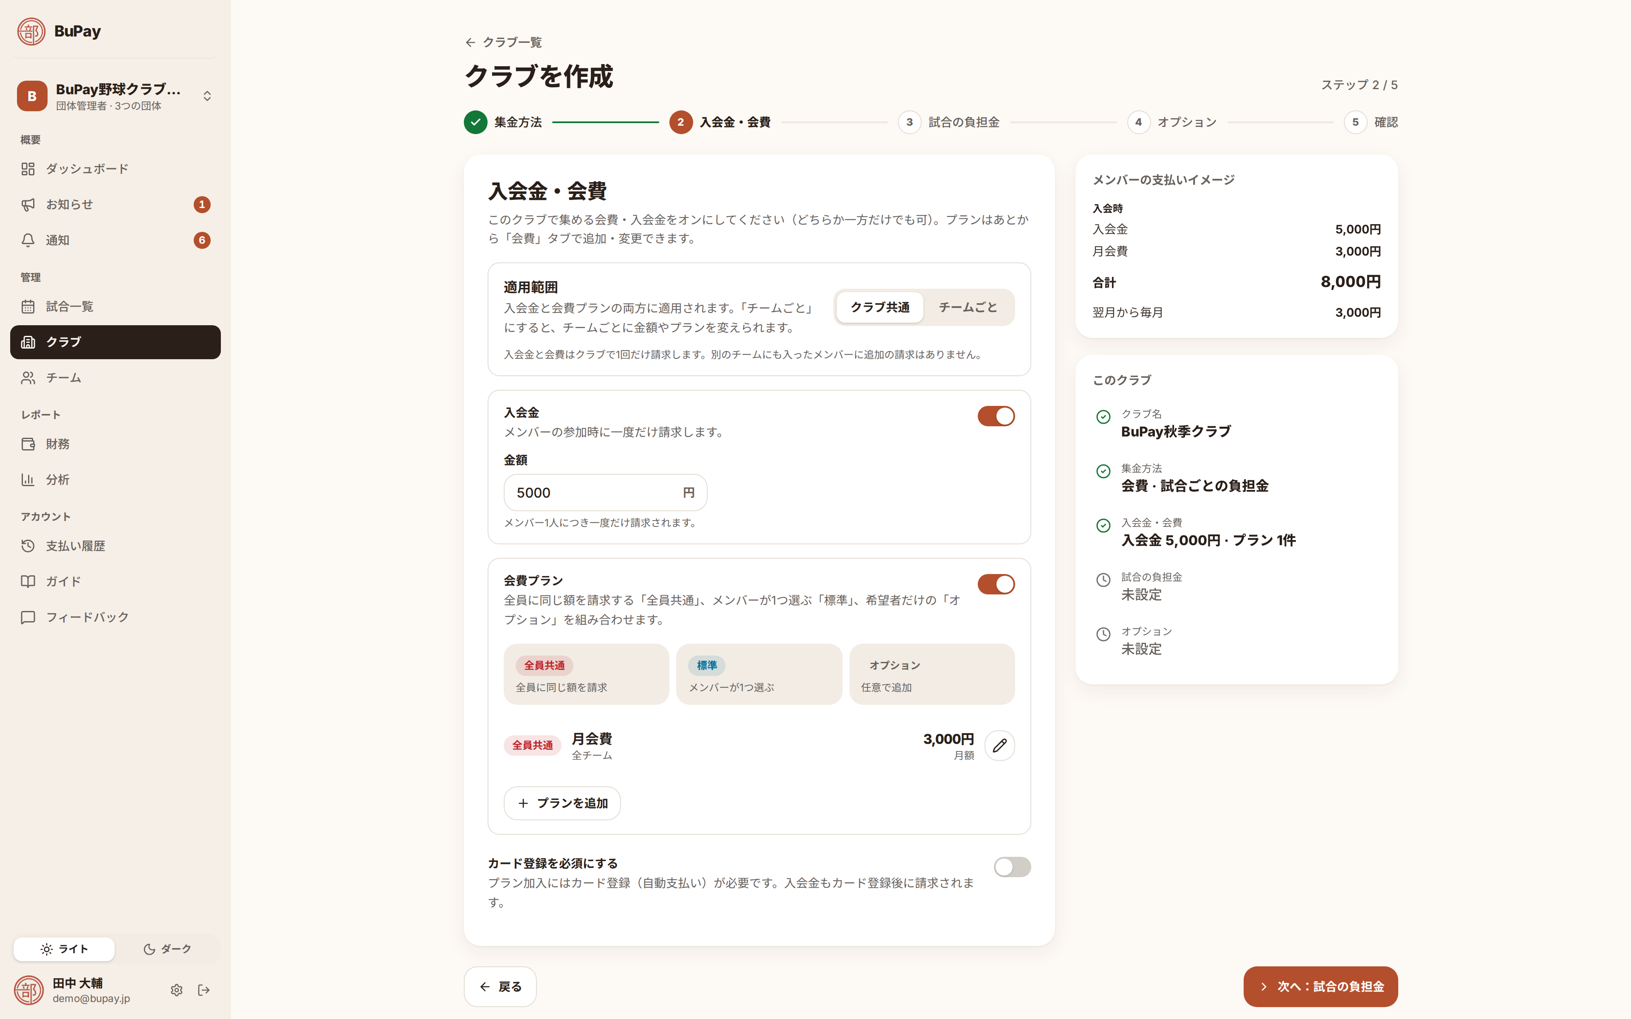Image resolution: width=1631 pixels, height=1019 pixels.
Task: Toggle the 会費プラン switch
Action: [x=996, y=584]
